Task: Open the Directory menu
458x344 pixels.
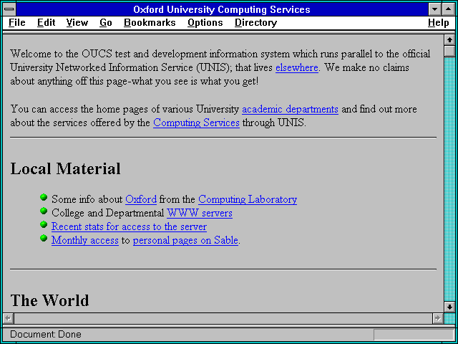Action: tap(255, 23)
